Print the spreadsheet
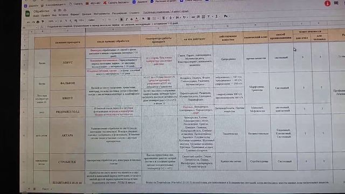345x194 pixels. pyautogui.click(x=38, y=22)
